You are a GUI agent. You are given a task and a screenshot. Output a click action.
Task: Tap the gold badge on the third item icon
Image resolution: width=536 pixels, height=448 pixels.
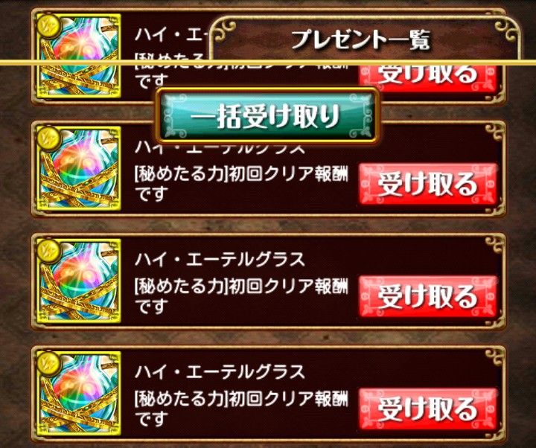(x=49, y=252)
